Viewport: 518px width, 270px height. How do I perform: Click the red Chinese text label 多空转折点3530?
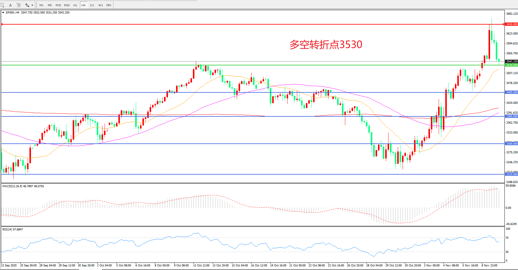coord(326,45)
